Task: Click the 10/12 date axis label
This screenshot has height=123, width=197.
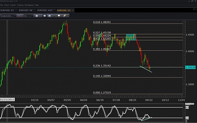Action: point(165,100)
